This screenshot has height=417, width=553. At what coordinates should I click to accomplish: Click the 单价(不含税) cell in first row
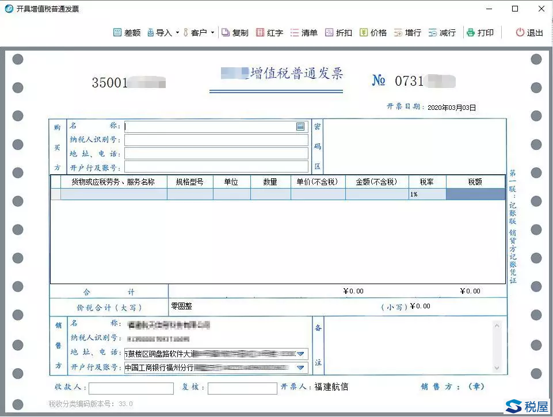tap(318, 194)
